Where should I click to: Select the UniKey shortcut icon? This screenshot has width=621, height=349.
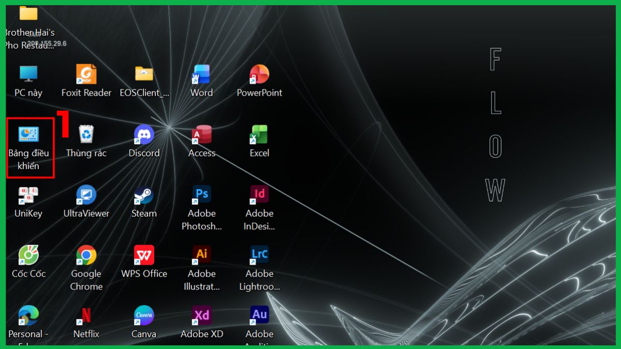click(x=28, y=195)
